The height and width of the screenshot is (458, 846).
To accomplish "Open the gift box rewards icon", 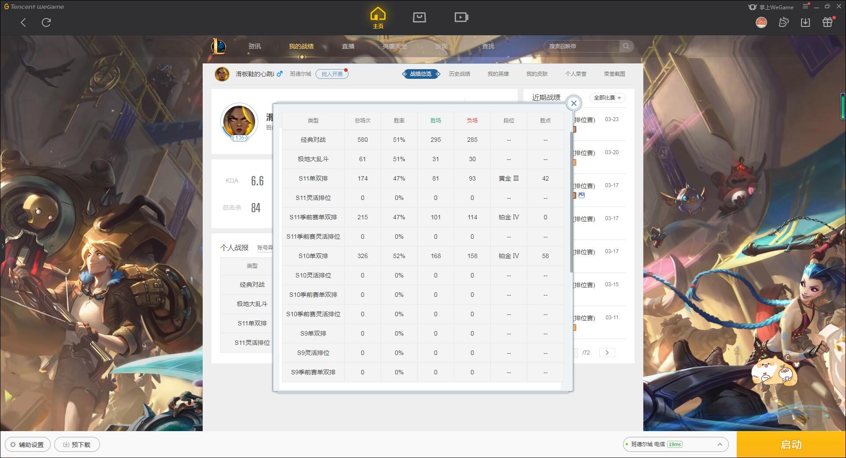I will pyautogui.click(x=828, y=22).
